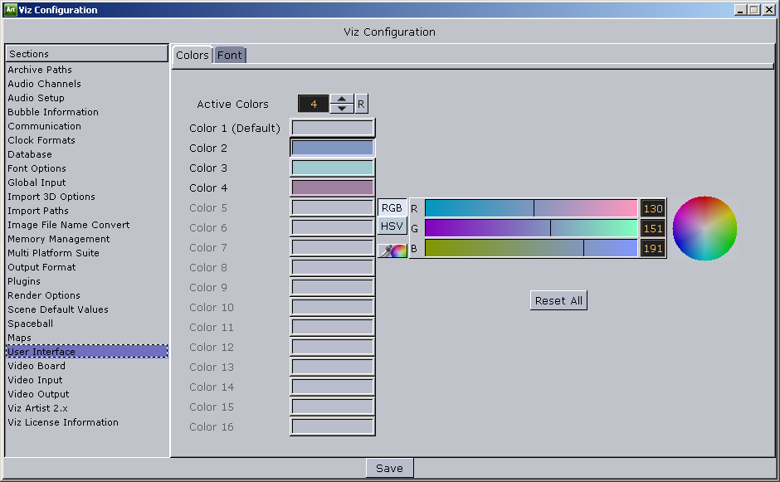Save the configuration changes
The width and height of the screenshot is (780, 482).
[389, 467]
